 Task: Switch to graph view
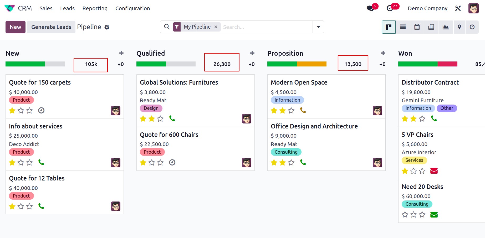446,27
